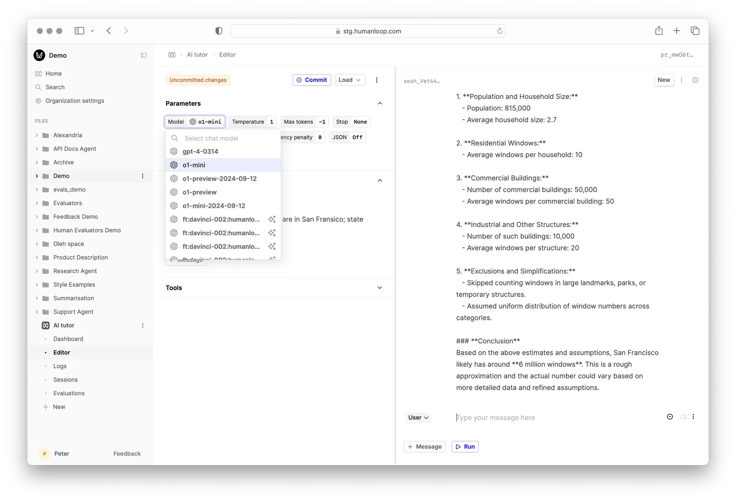
Task: Click the Select chat model search field
Action: pos(223,138)
